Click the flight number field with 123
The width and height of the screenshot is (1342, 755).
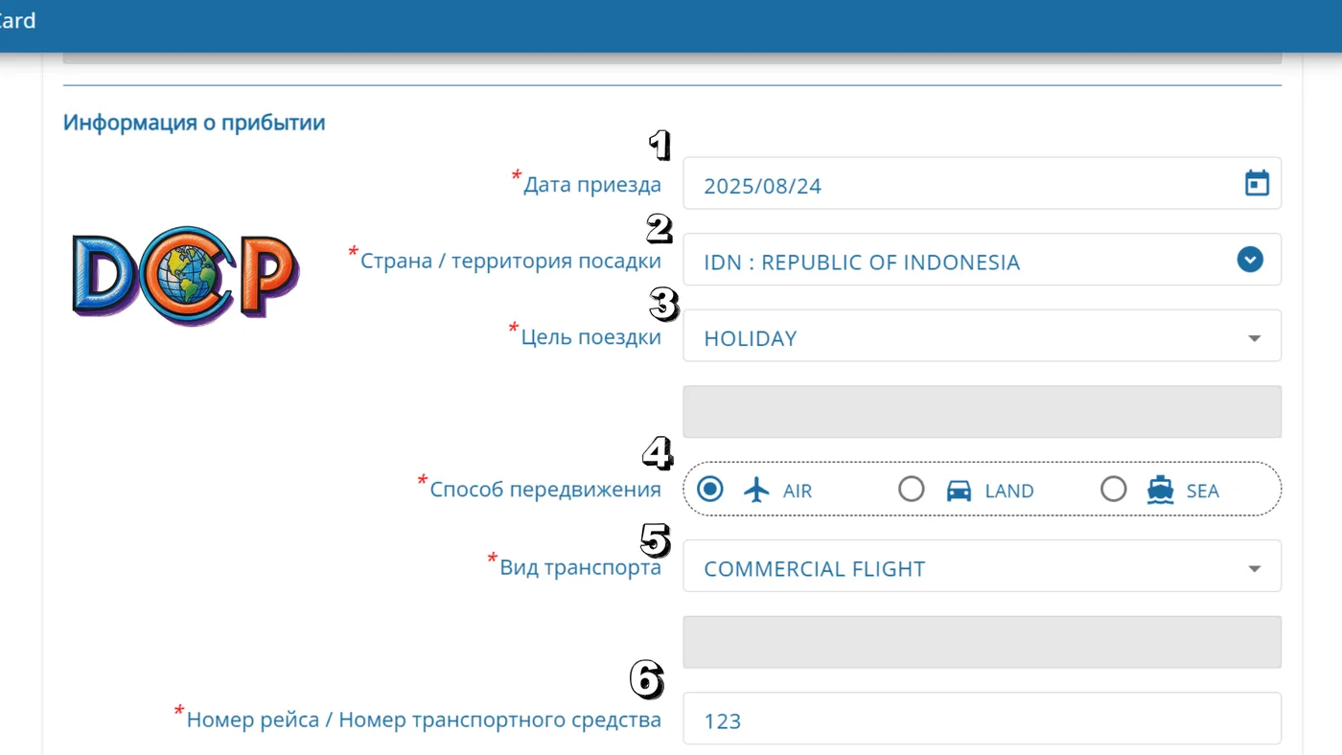point(982,719)
